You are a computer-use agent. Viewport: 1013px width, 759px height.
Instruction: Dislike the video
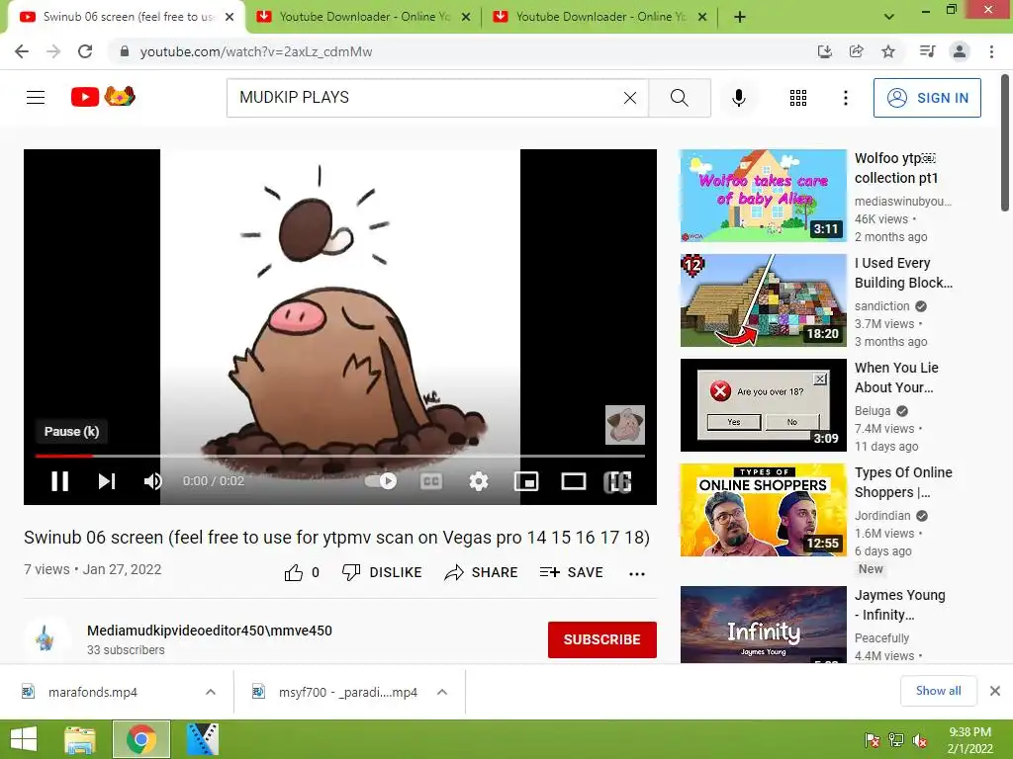click(x=382, y=572)
